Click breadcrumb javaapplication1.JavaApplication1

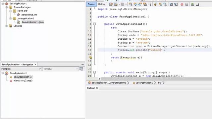[x=109, y=83]
